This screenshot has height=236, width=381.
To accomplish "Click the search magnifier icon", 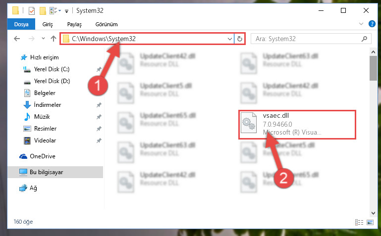I will pyautogui.click(x=364, y=39).
